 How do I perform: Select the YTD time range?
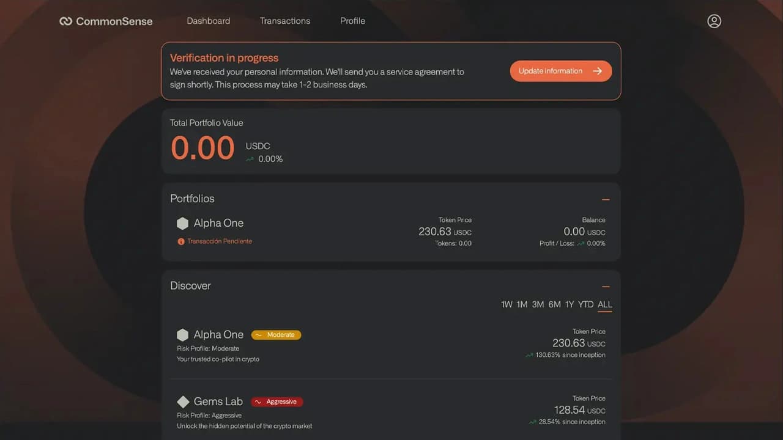586,304
